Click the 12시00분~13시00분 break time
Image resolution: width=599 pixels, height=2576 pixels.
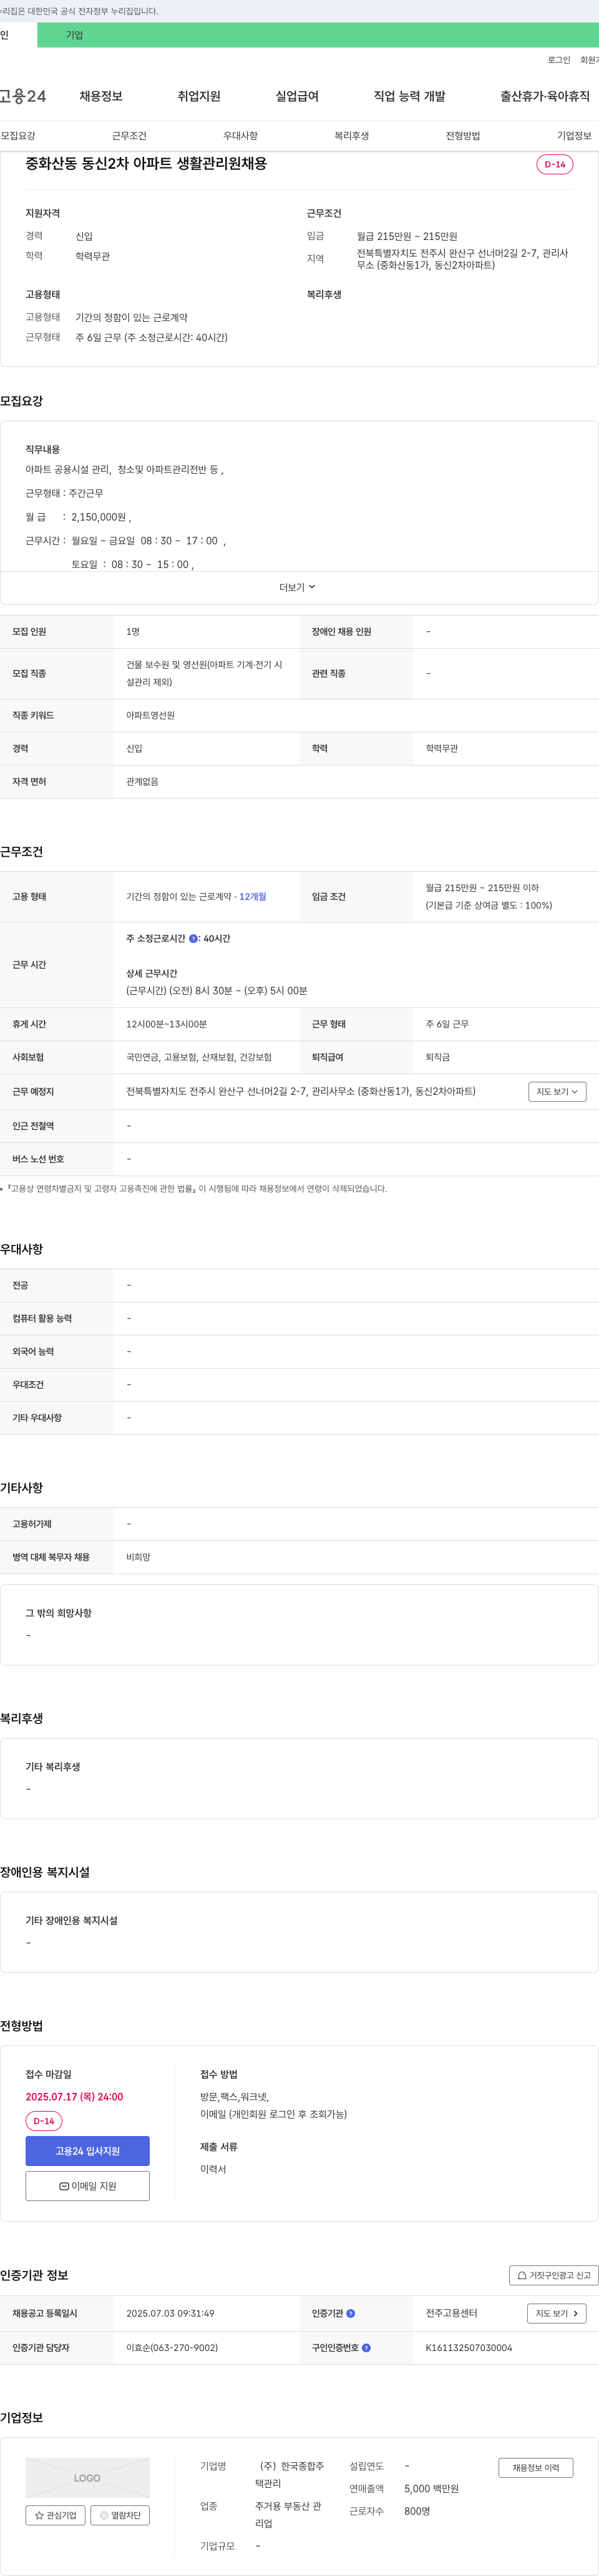pyautogui.click(x=167, y=1024)
